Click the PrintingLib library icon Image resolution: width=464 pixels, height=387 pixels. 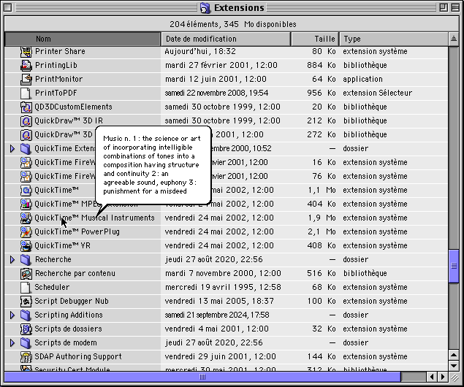[x=26, y=65]
